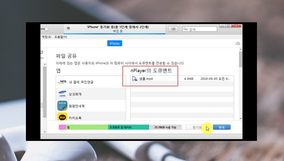This screenshot has width=284, height=161.
Task: Click the 완료 done button
Action: (x=222, y=127)
